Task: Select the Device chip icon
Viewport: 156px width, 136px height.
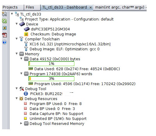Action: click(x=22, y=24)
